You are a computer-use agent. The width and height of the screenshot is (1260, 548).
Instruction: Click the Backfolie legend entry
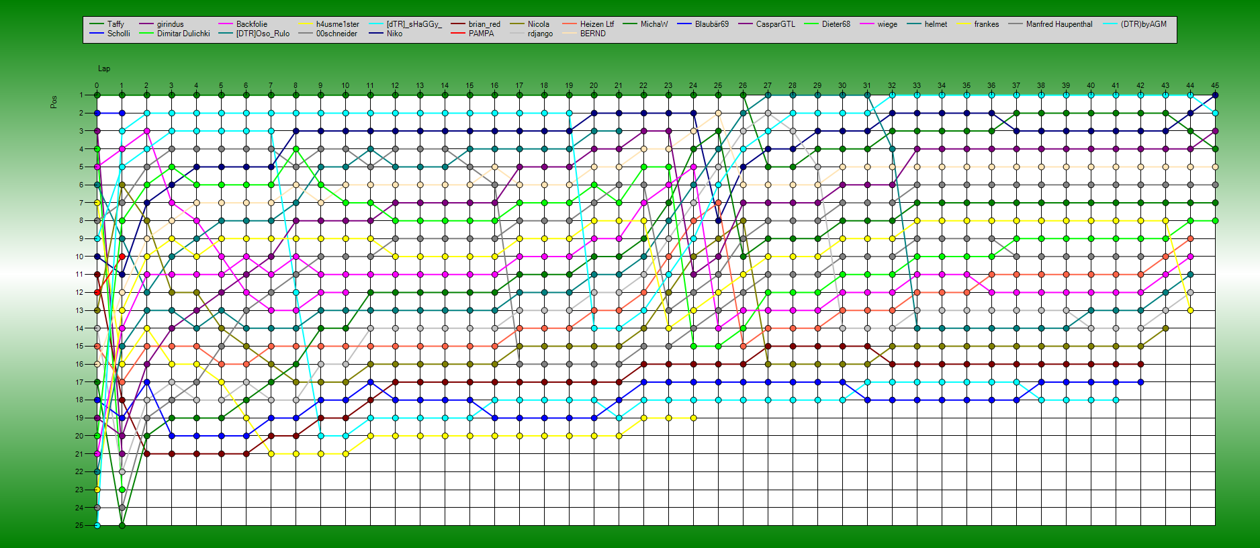[x=251, y=24]
